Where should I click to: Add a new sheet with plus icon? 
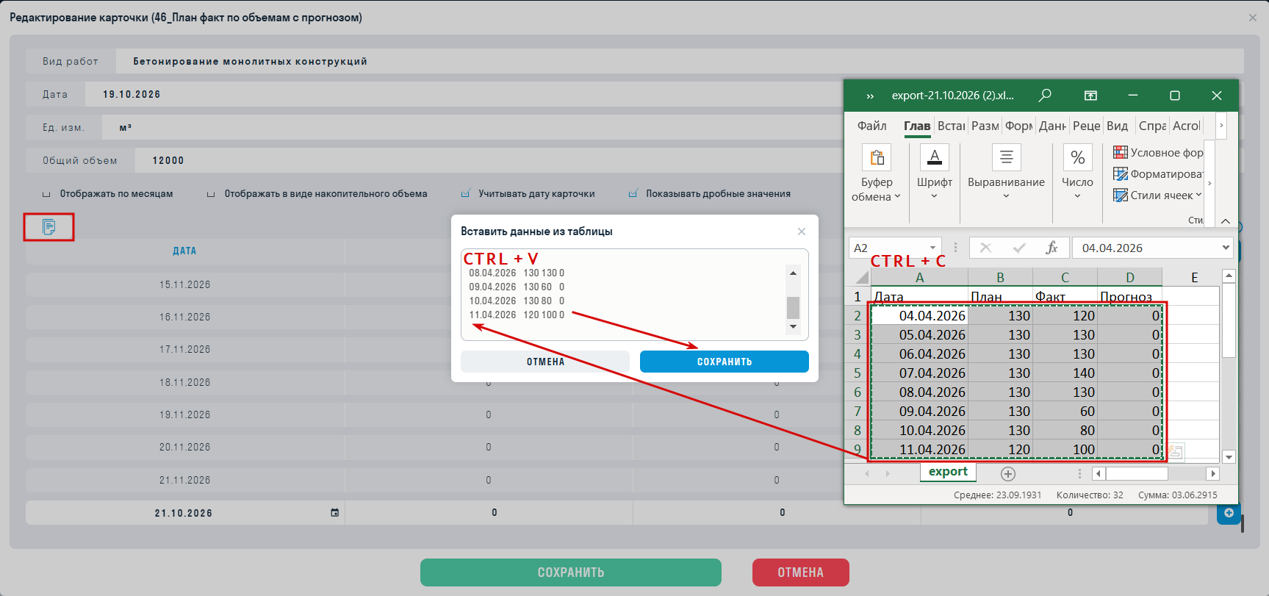(1008, 474)
